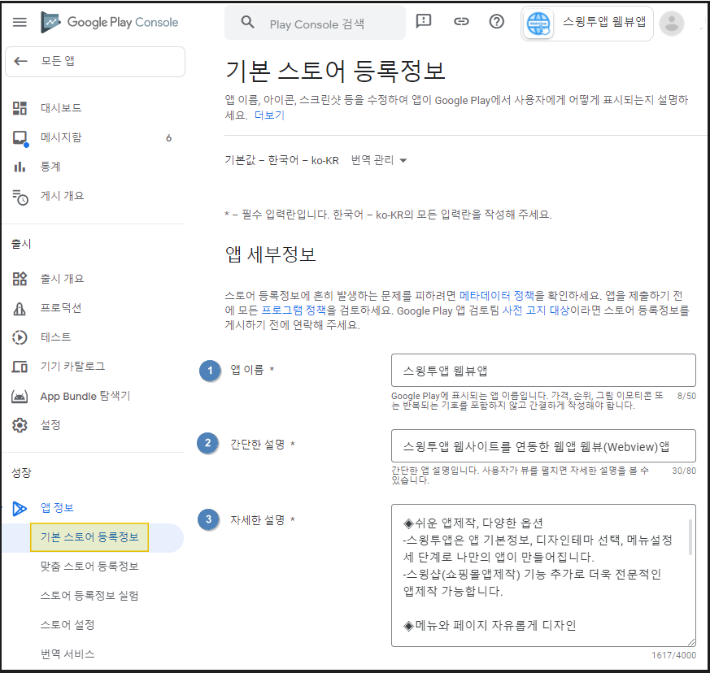The width and height of the screenshot is (710, 673).
Task: Click the 자세한 설명 textarea scrollbar
Action: (x=690, y=537)
